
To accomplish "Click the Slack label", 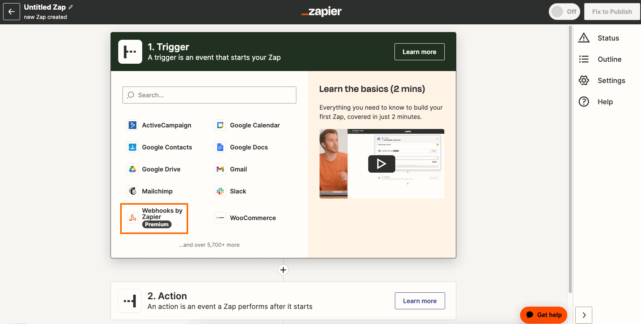I will coord(238,191).
